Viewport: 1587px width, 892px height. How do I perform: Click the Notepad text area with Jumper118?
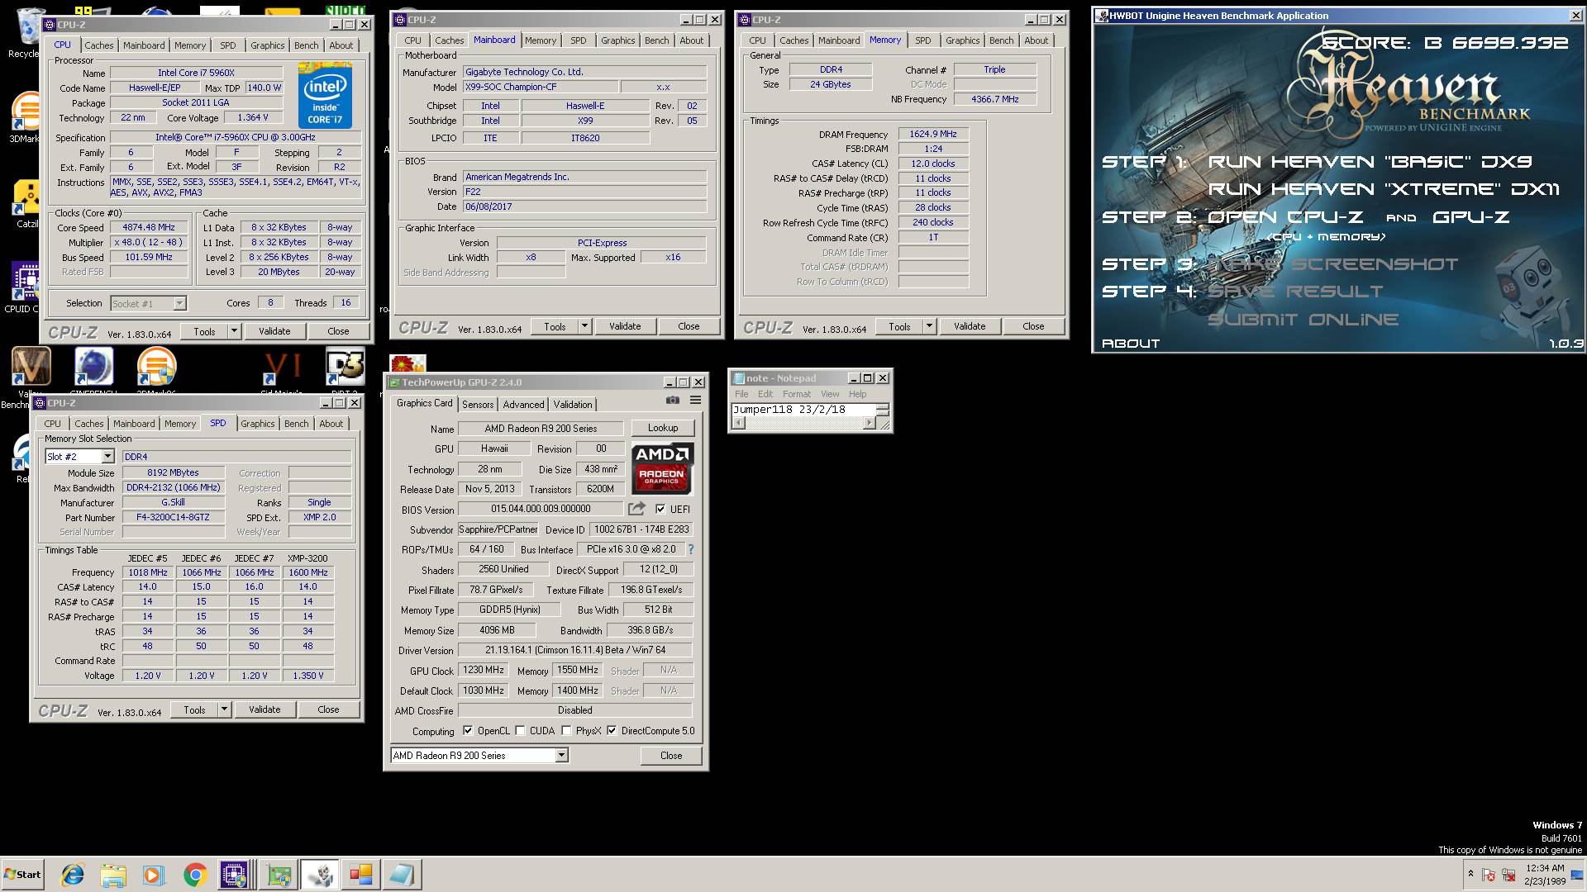(803, 410)
